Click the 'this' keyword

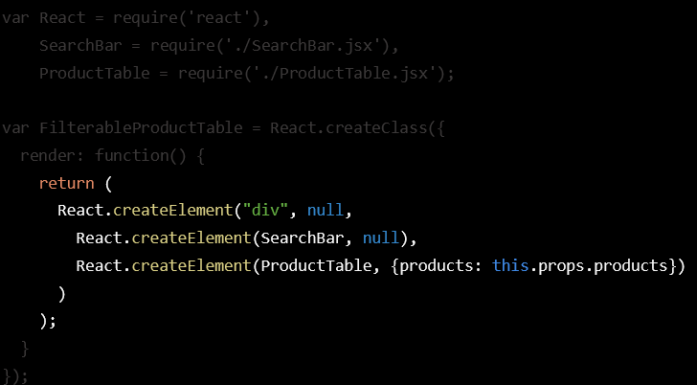(510, 265)
